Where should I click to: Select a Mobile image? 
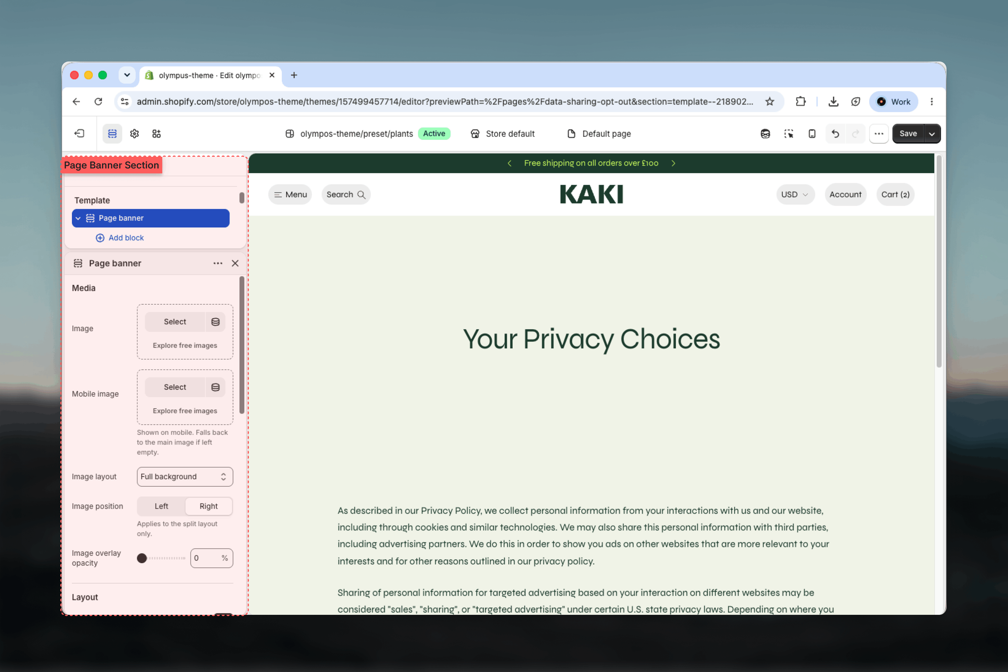click(175, 387)
